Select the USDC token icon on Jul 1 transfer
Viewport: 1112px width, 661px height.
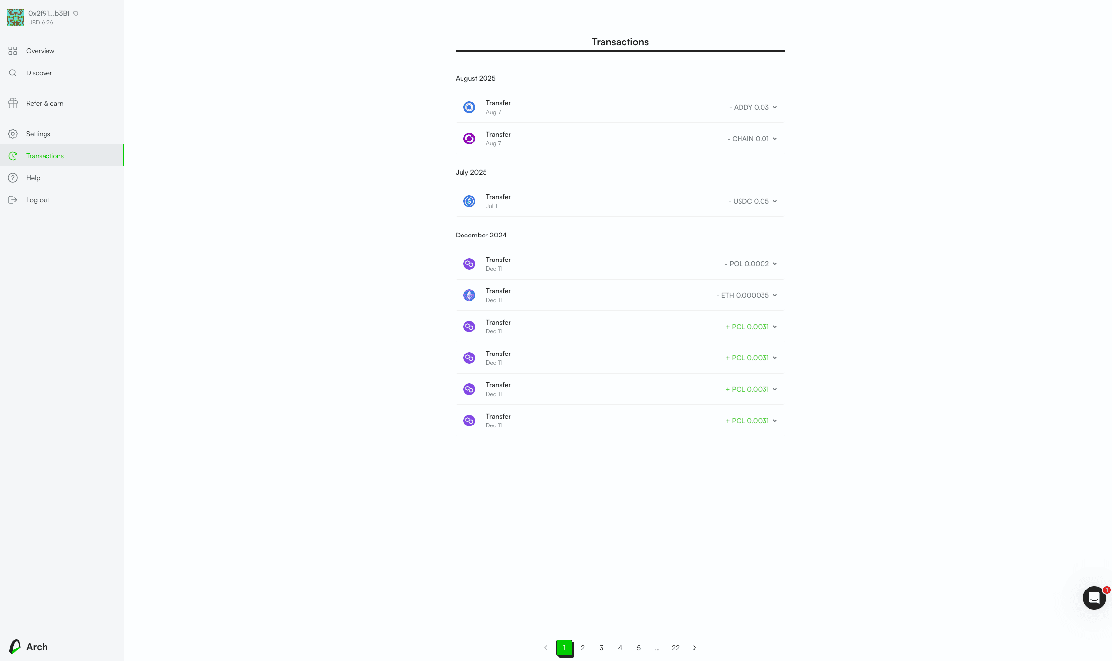(469, 201)
